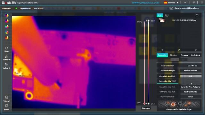The image size is (205, 115).
Task: Select the captured image thumbnail
Action: pos(161,20)
